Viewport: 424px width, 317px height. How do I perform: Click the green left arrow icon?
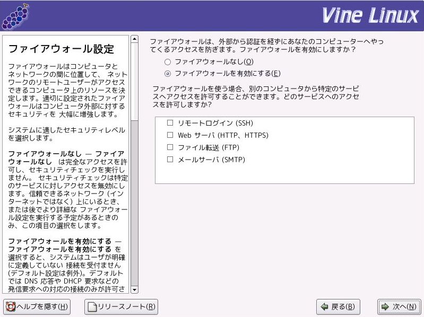(x=324, y=307)
